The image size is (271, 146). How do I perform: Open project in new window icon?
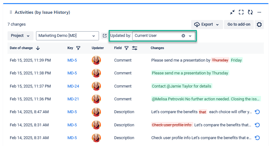click(x=105, y=36)
